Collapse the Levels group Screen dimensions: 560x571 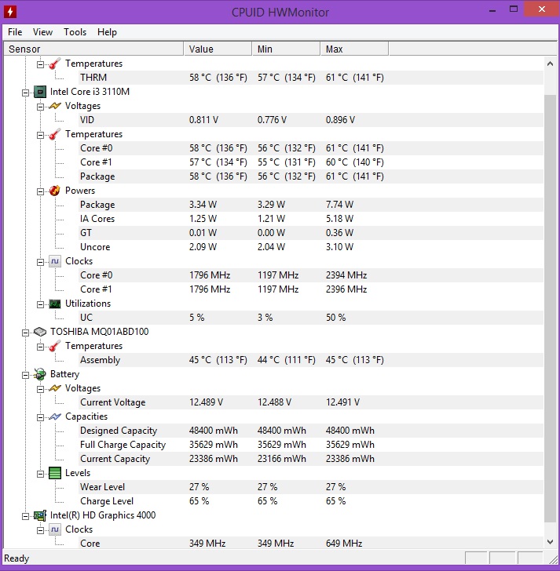coord(40,474)
